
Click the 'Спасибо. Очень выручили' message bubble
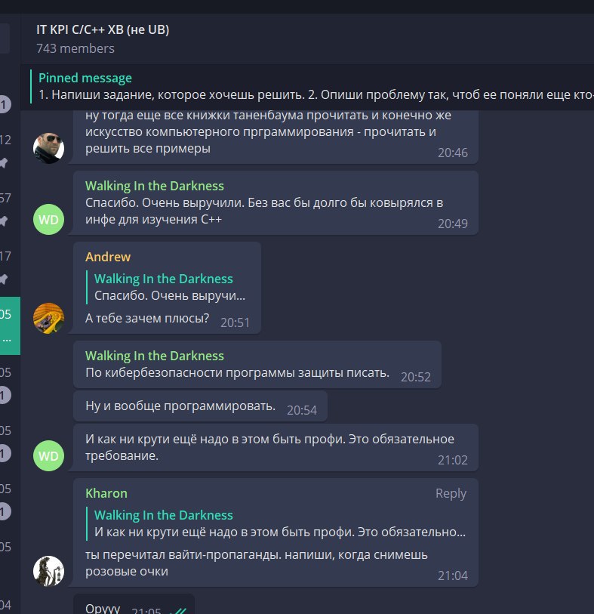276,203
